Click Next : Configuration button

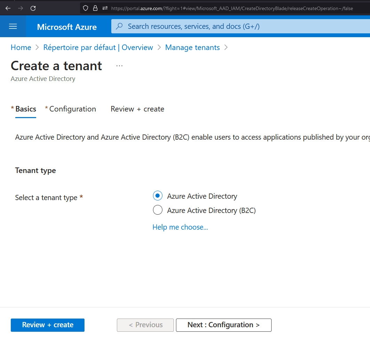point(223,325)
